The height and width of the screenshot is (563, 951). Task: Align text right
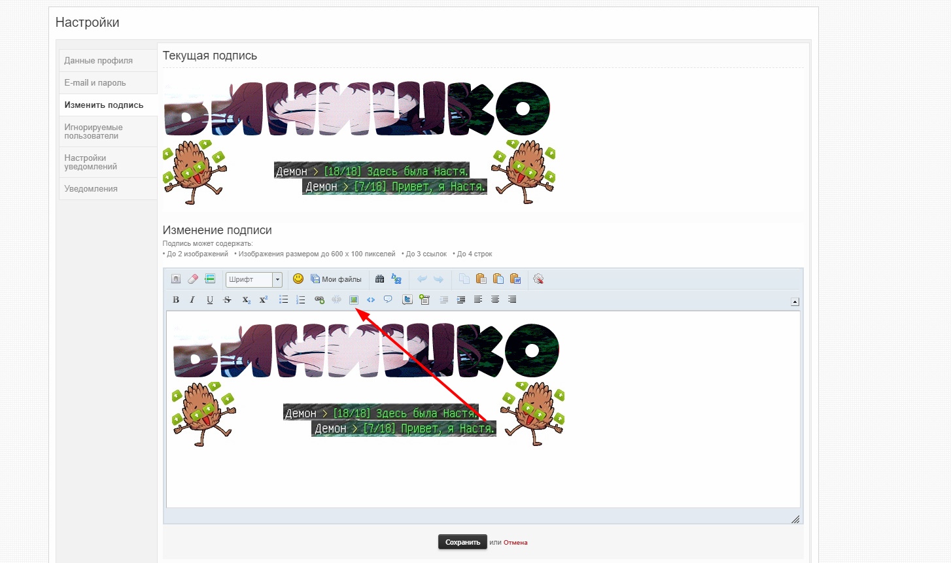(512, 299)
